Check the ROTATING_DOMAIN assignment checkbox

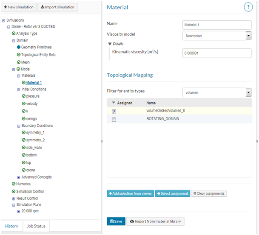click(114, 120)
